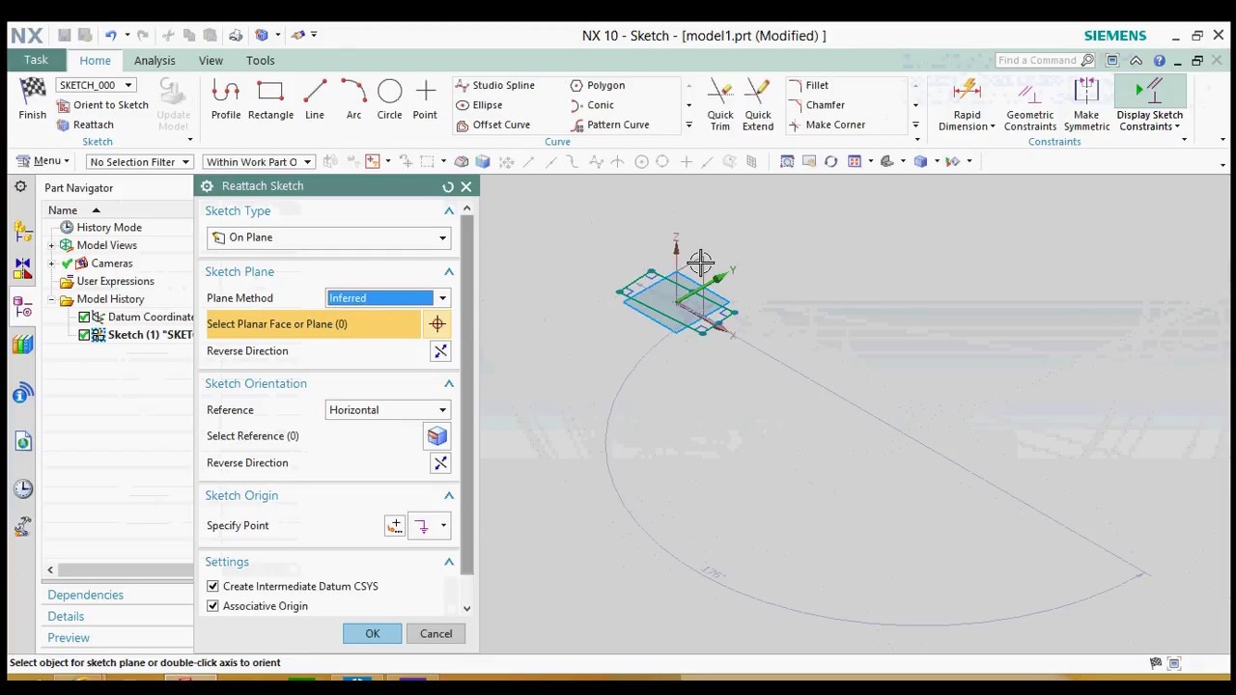The height and width of the screenshot is (695, 1236).
Task: Click the Specify Point dialog icon
Action: [395, 526]
